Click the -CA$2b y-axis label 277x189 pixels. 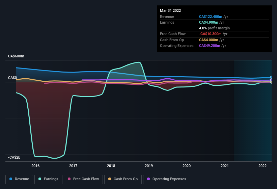pyautogui.click(x=14, y=157)
